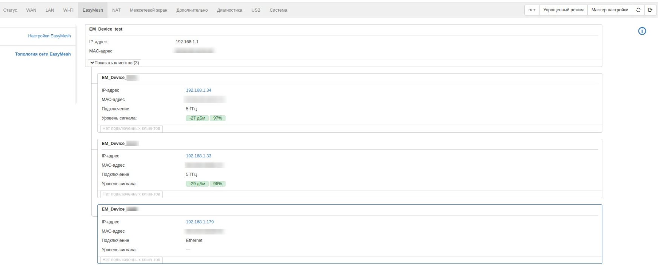This screenshot has width=658, height=265.
Task: Click the logout icon in top bar
Action: click(x=650, y=10)
